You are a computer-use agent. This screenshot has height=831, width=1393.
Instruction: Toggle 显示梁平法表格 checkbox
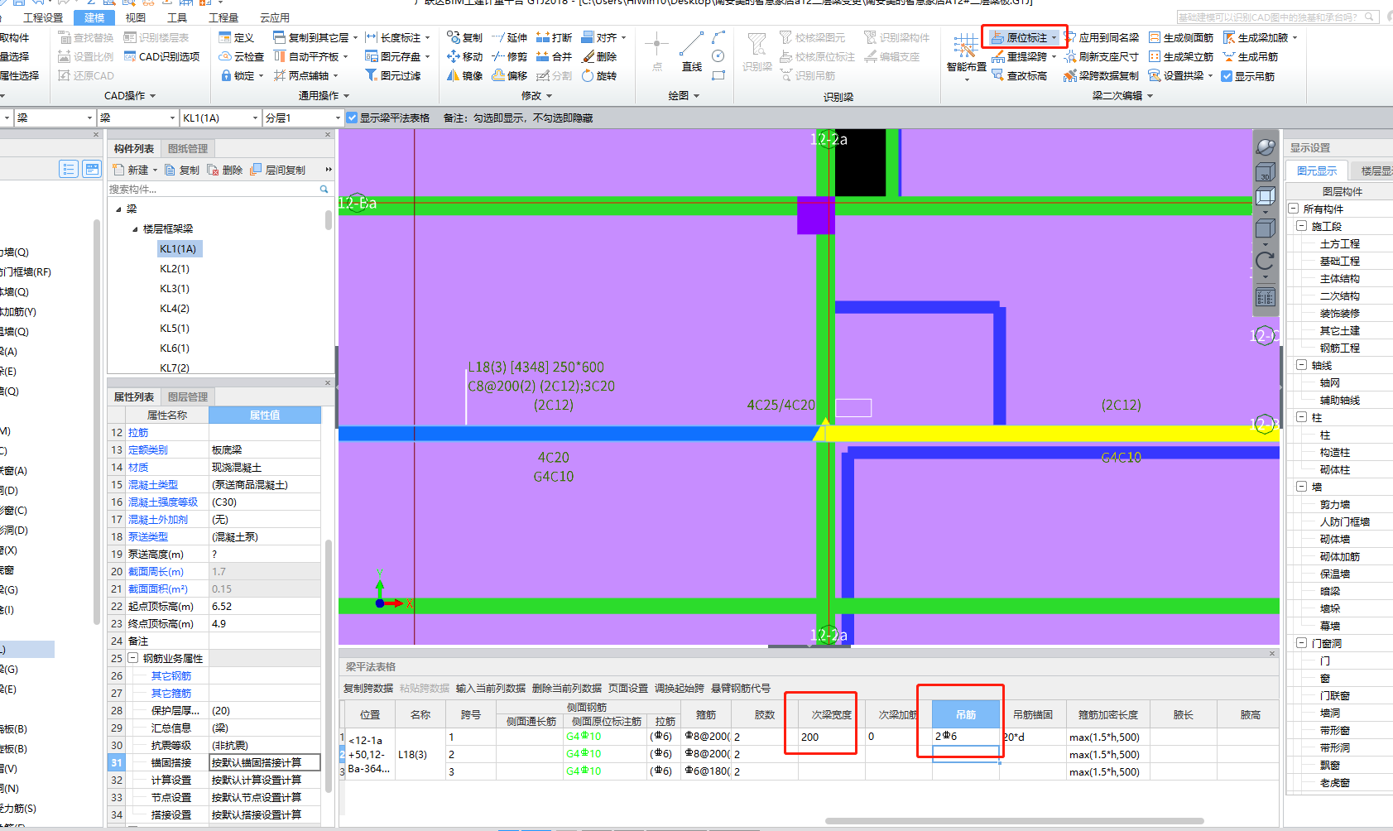point(352,118)
